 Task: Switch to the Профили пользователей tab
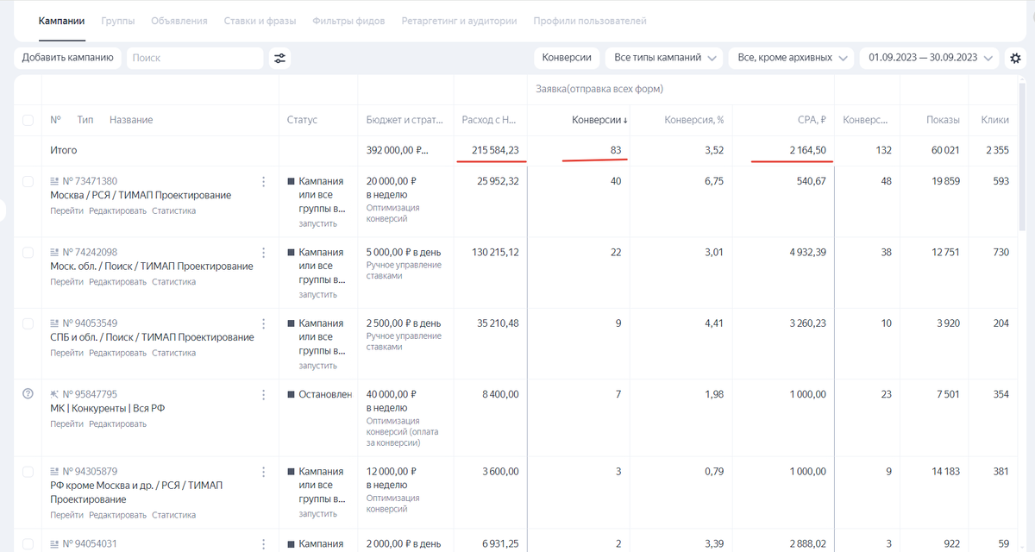pos(590,21)
